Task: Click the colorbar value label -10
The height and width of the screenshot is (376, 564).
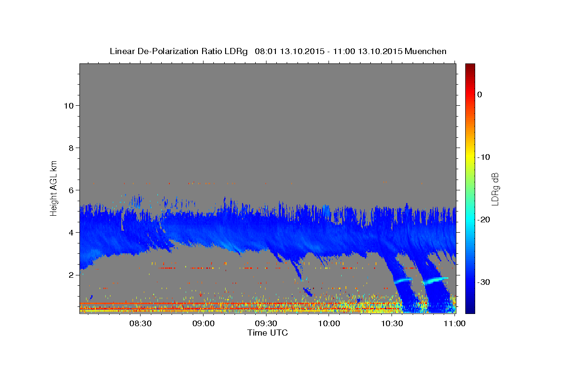Action: (x=484, y=157)
